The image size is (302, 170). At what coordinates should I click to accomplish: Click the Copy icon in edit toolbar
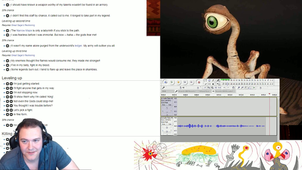tap(209, 88)
